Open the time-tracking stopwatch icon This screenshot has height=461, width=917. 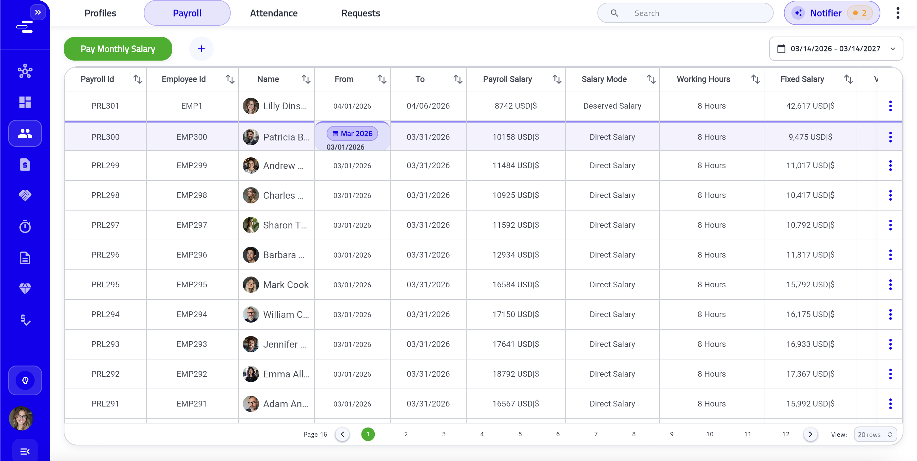24,226
